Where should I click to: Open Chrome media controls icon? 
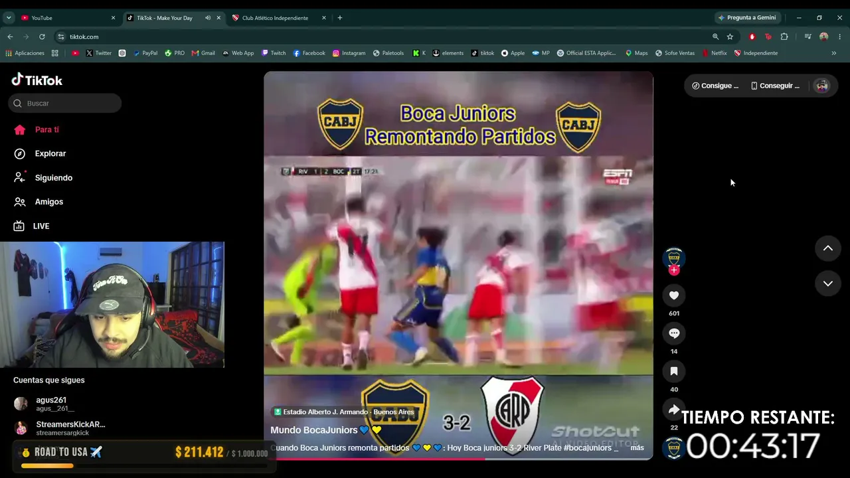(x=807, y=37)
